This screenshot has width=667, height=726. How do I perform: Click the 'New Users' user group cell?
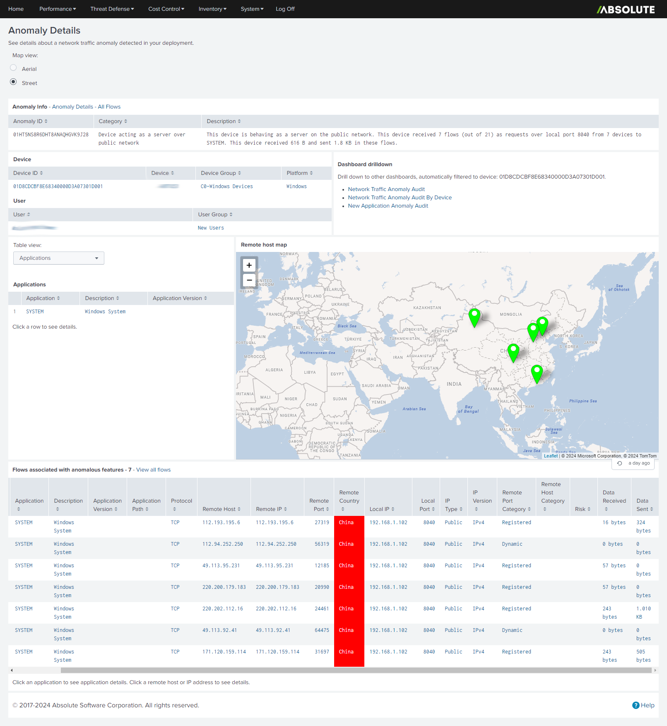(211, 228)
